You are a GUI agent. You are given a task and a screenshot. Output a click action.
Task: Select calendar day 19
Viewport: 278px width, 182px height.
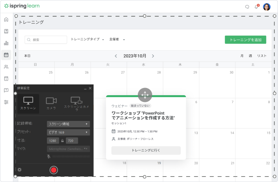point(159,163)
